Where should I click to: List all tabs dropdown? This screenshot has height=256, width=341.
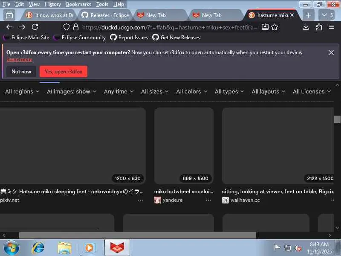(326, 15)
